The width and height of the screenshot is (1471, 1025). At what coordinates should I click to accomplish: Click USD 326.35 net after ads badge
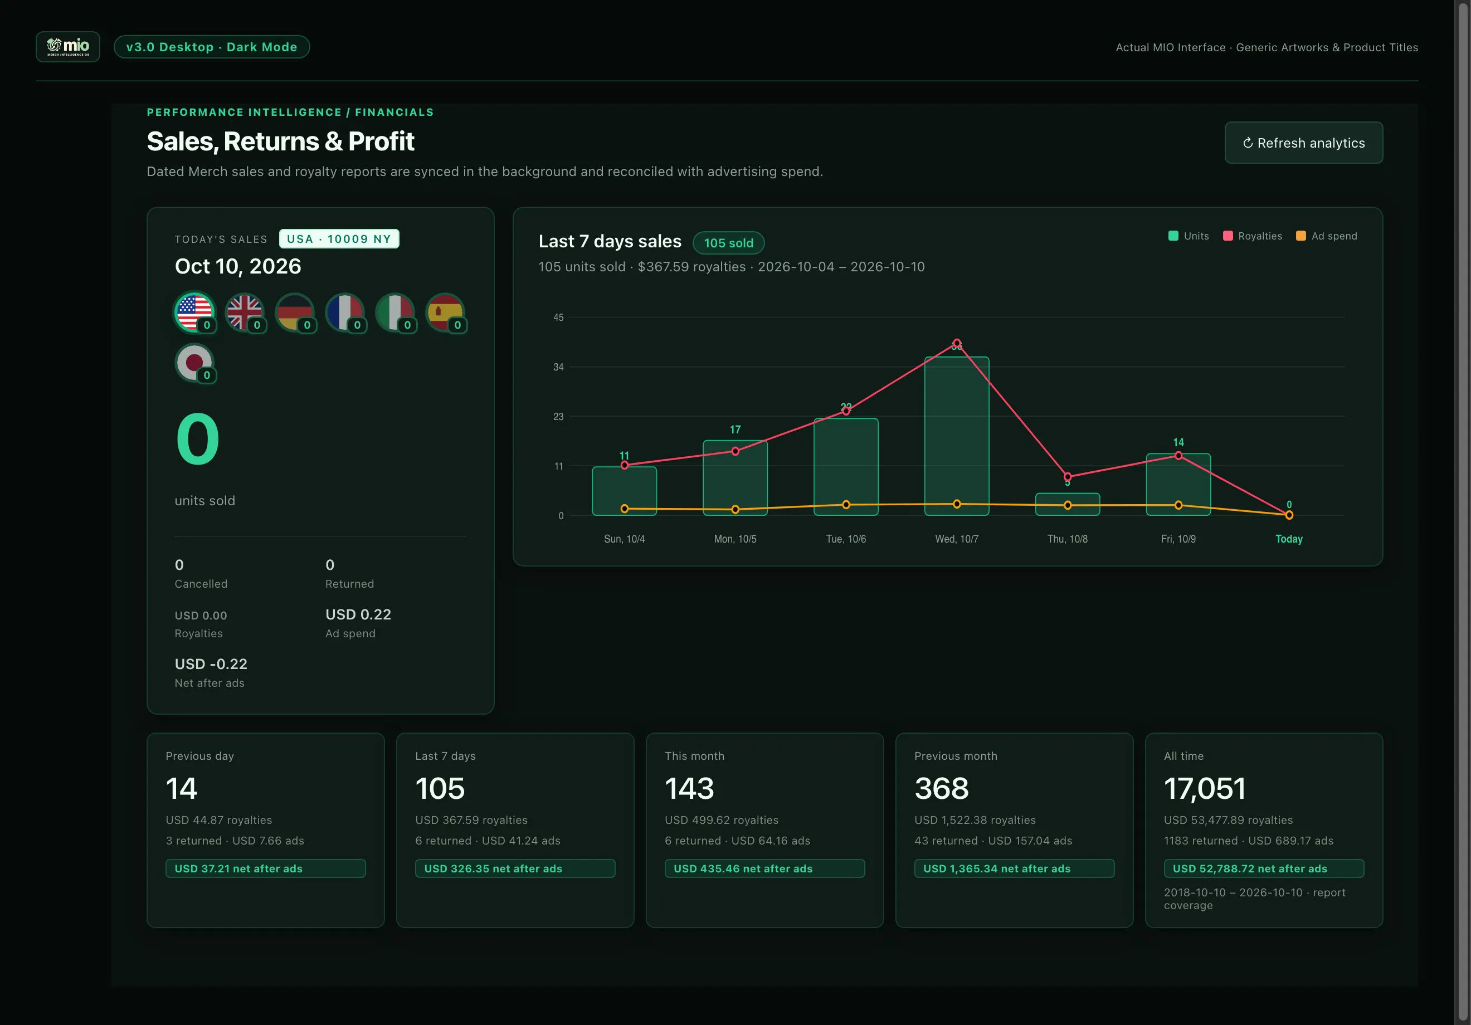(515, 868)
